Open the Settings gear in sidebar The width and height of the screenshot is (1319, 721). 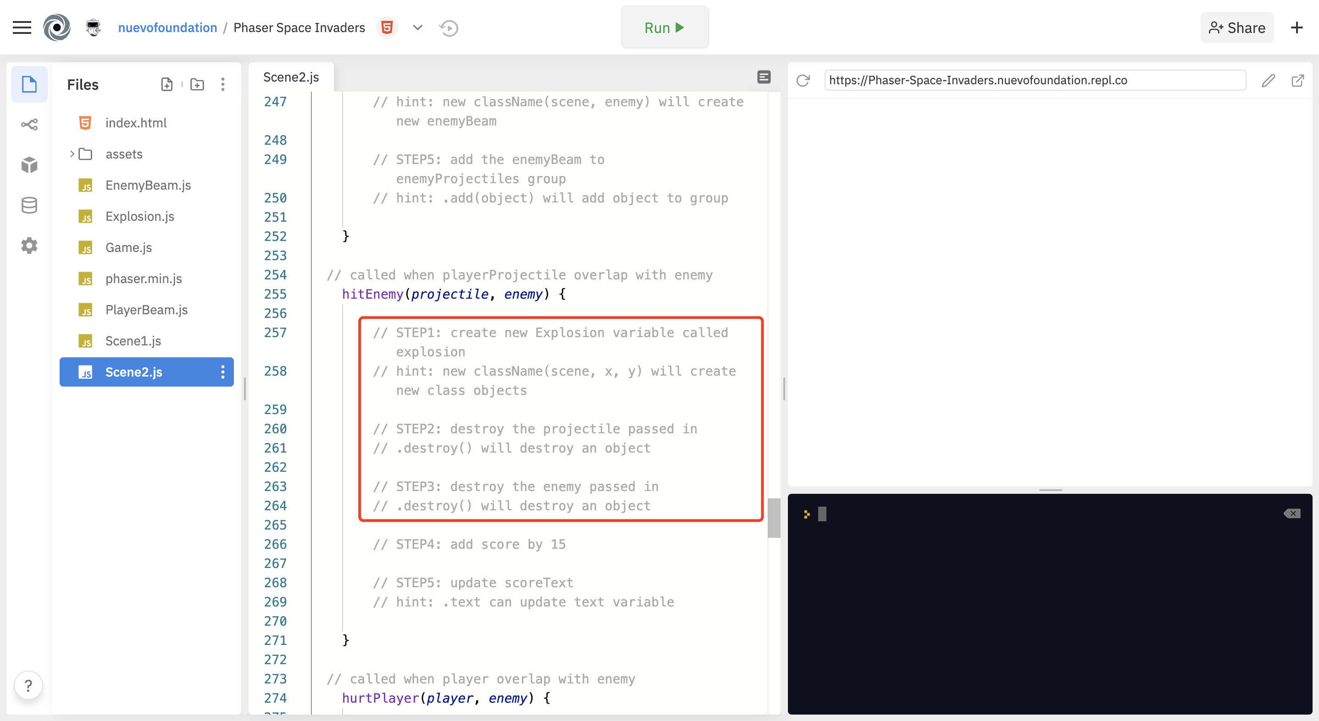tap(29, 246)
